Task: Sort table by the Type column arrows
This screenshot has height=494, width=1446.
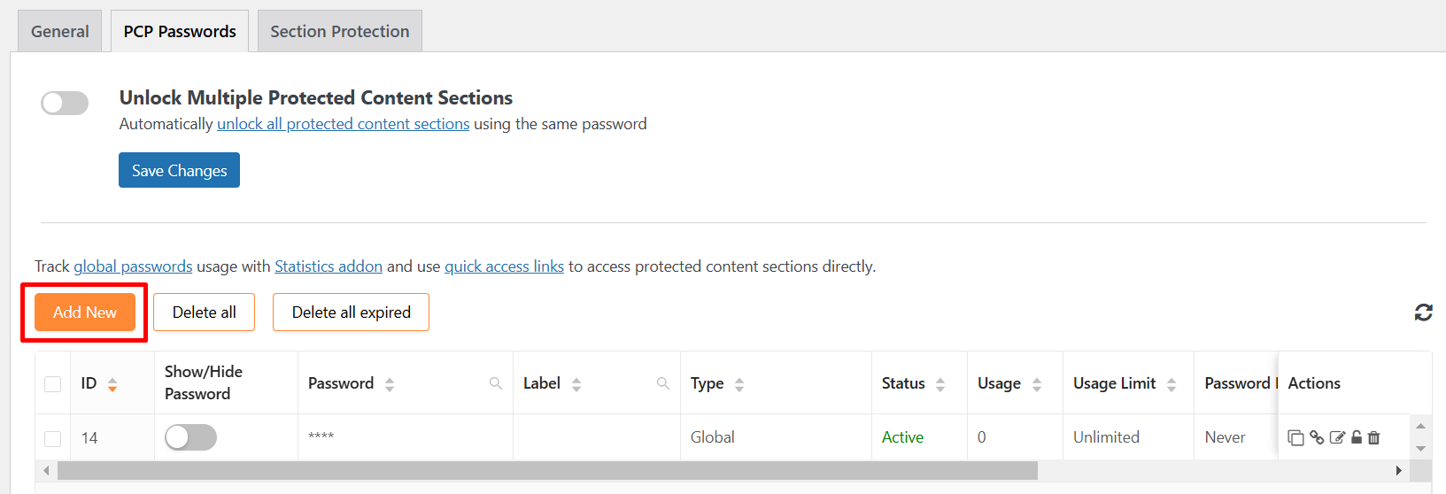Action: (739, 384)
